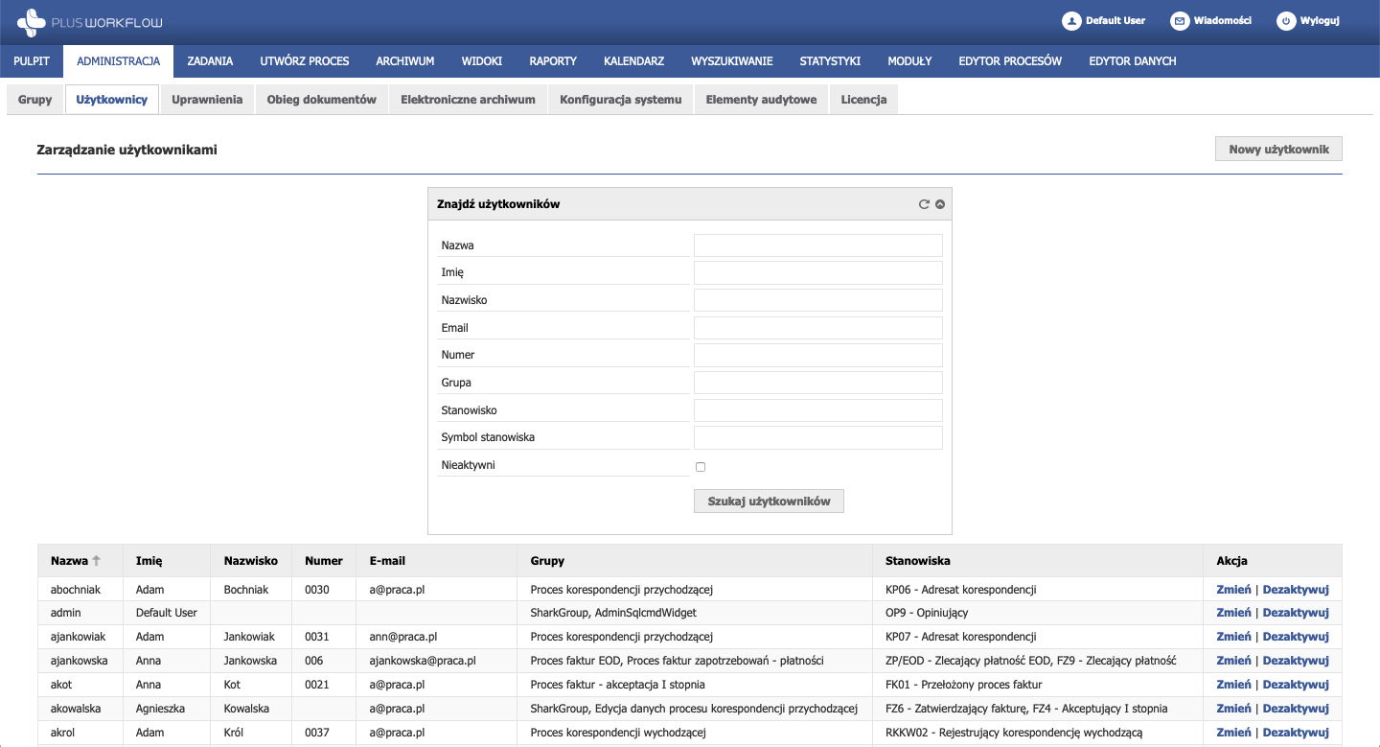
Task: Click the Default User profile icon
Action: (1071, 20)
